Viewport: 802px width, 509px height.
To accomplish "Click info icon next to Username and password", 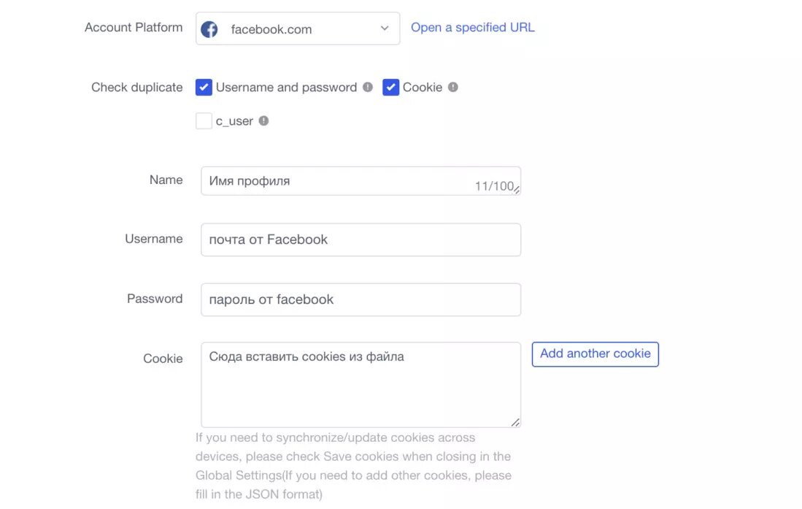I will [x=368, y=87].
